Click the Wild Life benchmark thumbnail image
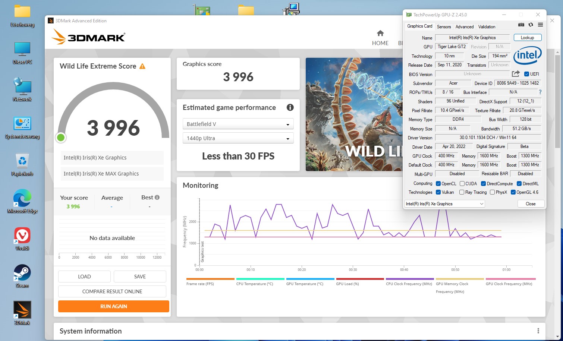 (354, 114)
